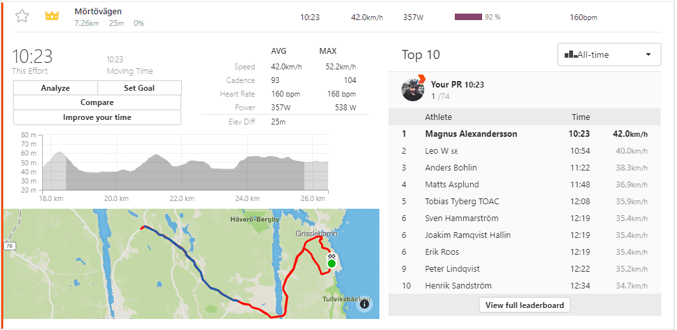
Task: Click the Set Goal button
Action: [139, 88]
